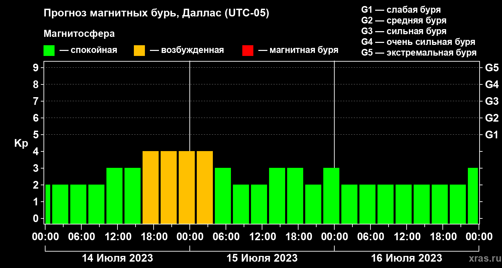Click the 18:00 time label for 14 July

coord(154,237)
